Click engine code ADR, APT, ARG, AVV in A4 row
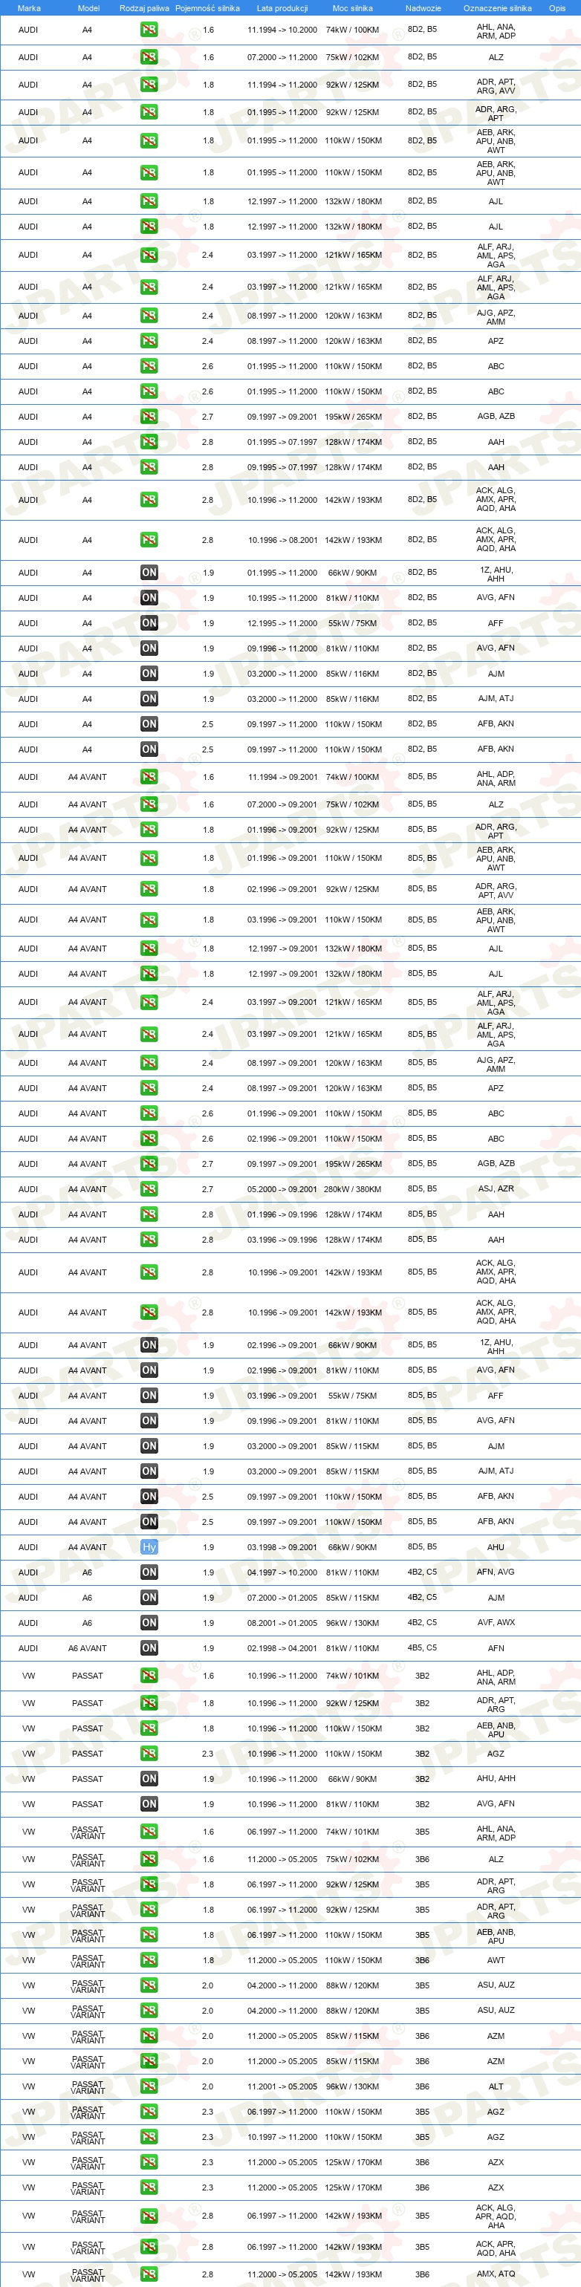This screenshot has height=2287, width=581. 496,85
